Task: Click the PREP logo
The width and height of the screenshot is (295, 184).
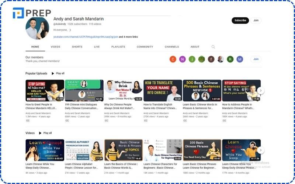Action: coord(32,13)
